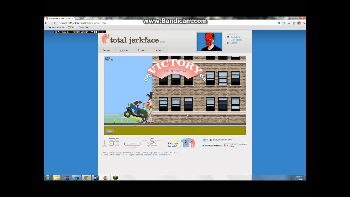Open the Windows Start menu orb
Viewport: 350px width, 197px height.
[x=47, y=178]
